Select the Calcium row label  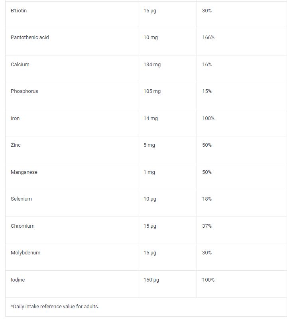(x=20, y=65)
